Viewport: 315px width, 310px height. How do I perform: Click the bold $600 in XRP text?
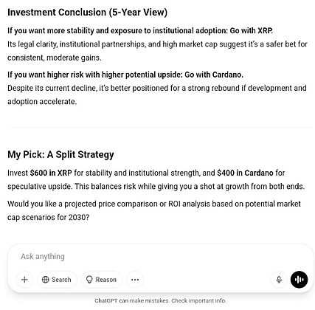point(51,173)
